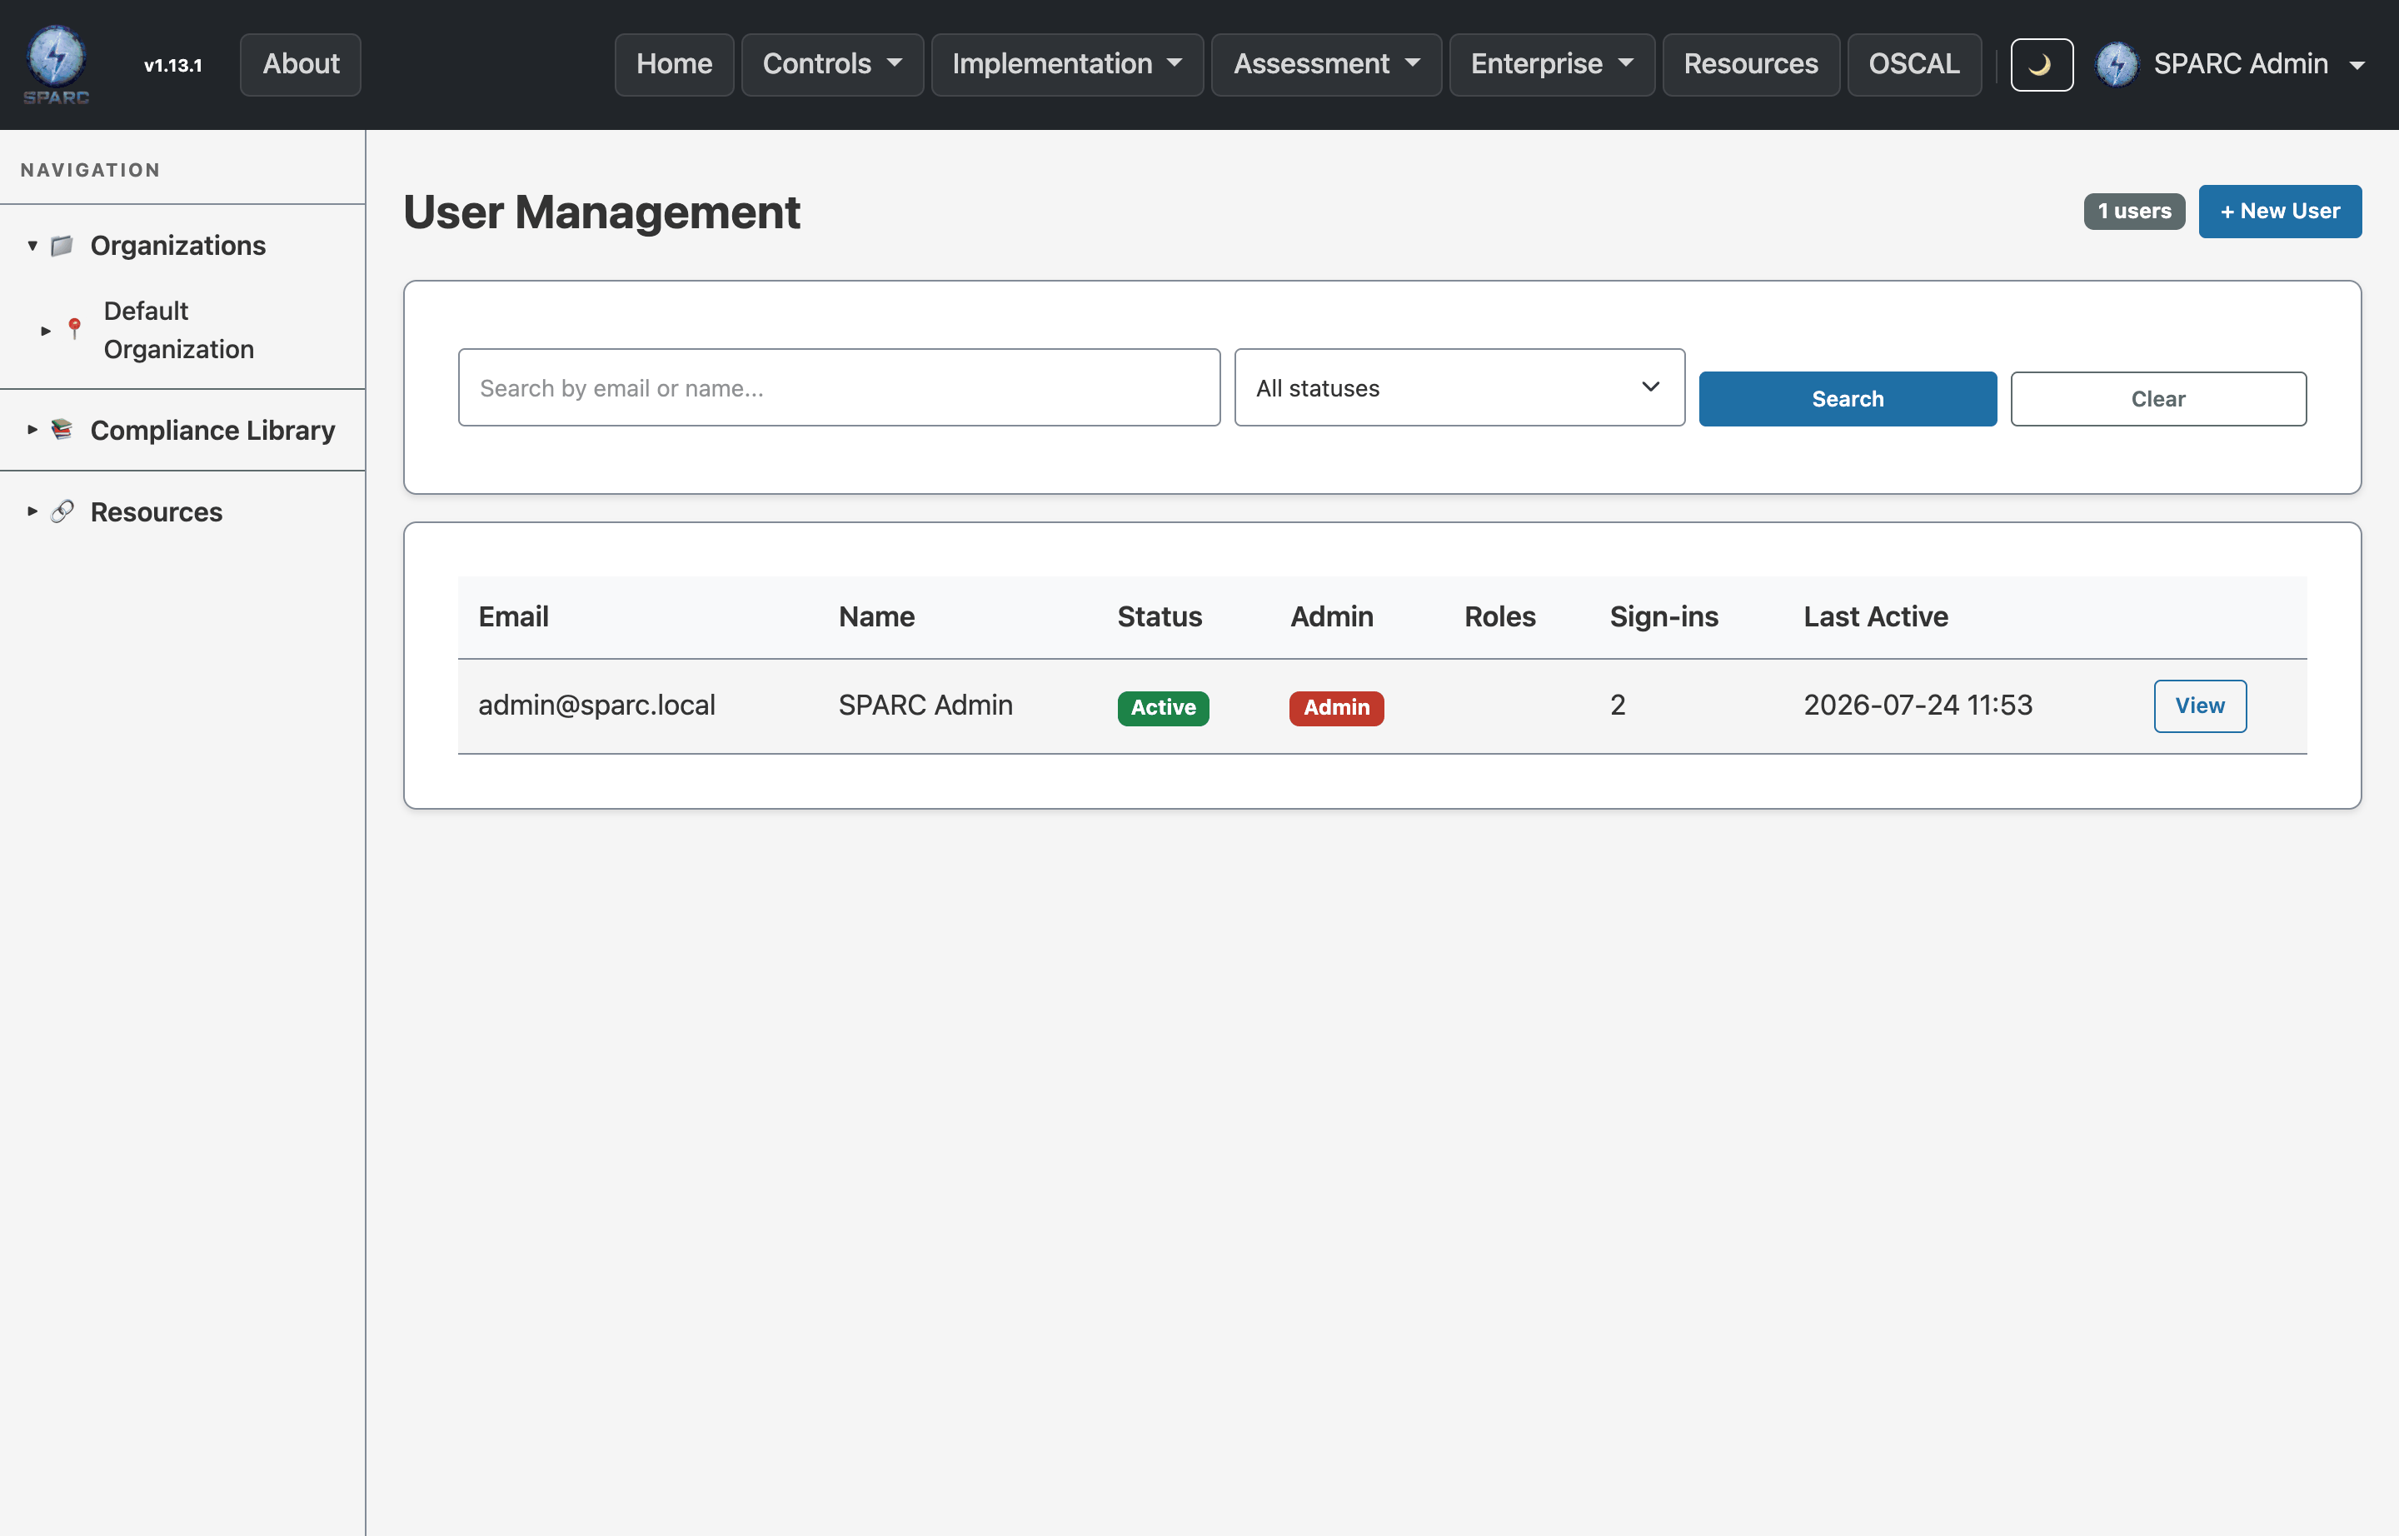The image size is (2399, 1536).
Task: Click the 2026-07-24 11:53 last active value
Action: [1918, 706]
